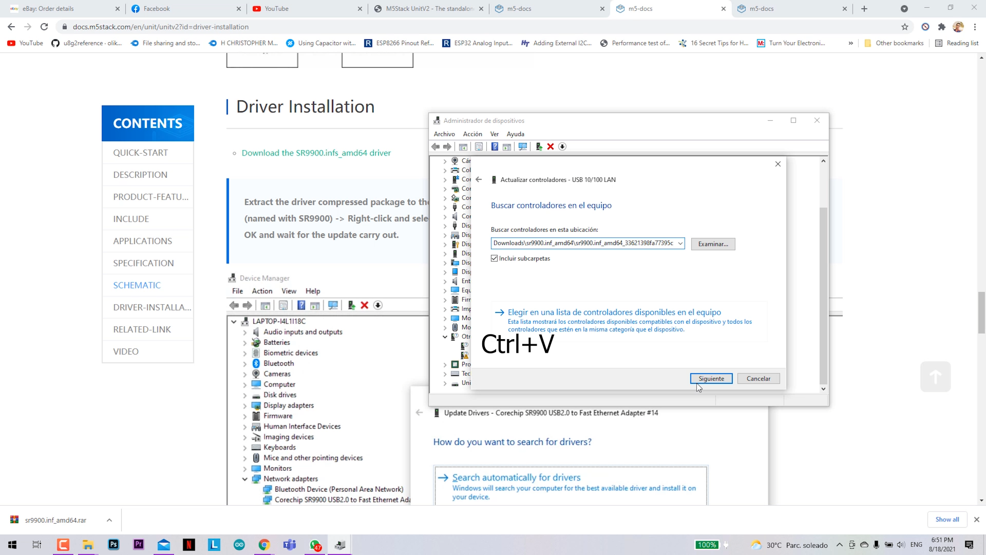This screenshot has height=555, width=986.
Task: Click the Examinar... browse button
Action: 713,244
